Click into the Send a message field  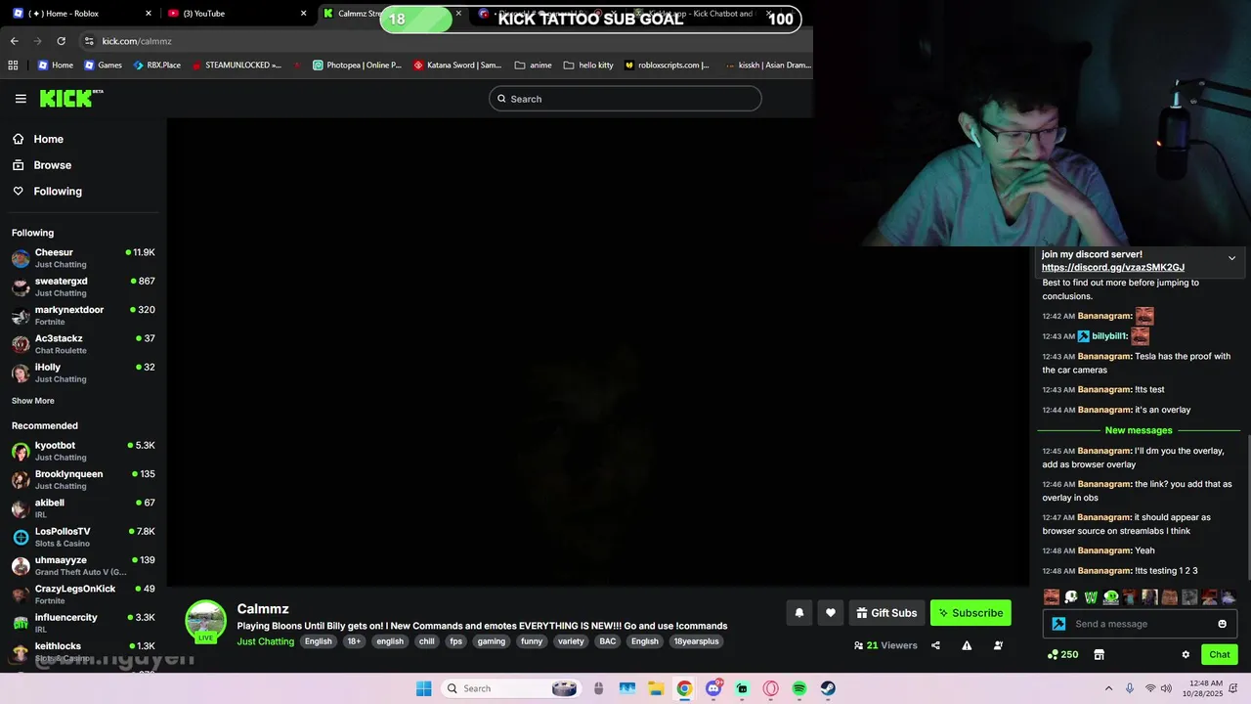point(1142,624)
